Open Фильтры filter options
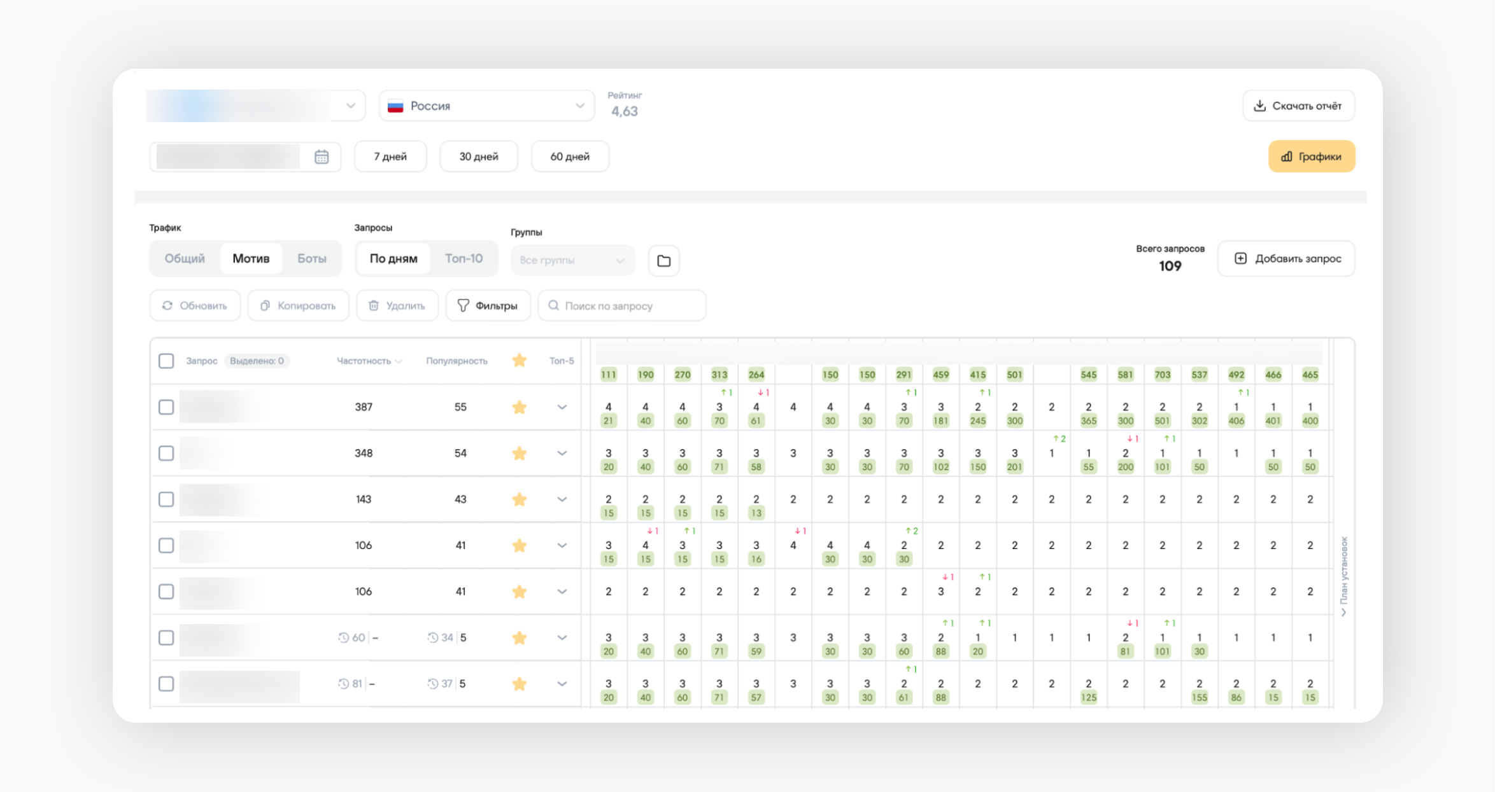The height and width of the screenshot is (792, 1495). click(x=488, y=306)
